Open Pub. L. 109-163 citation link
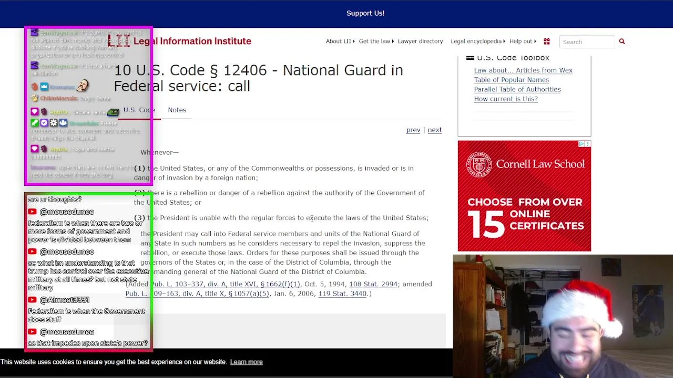The width and height of the screenshot is (673, 378). (197, 293)
